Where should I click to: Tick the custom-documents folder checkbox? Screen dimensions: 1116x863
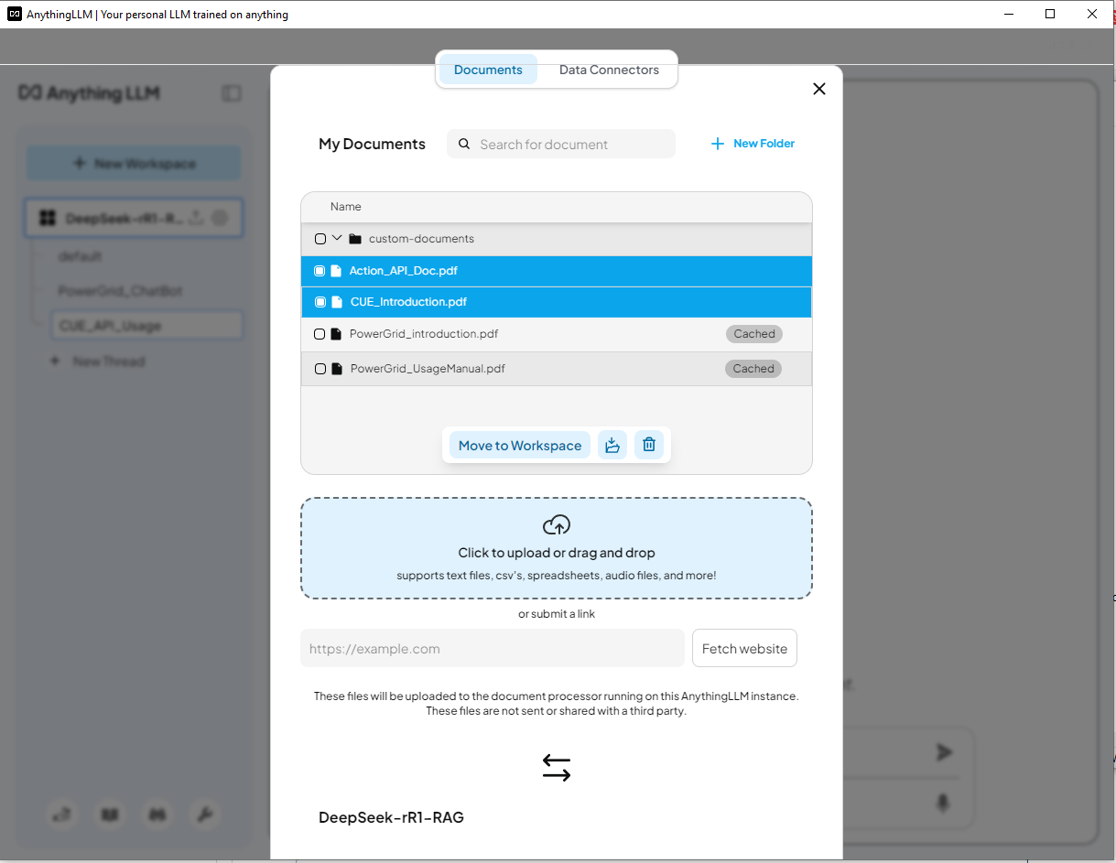click(320, 239)
